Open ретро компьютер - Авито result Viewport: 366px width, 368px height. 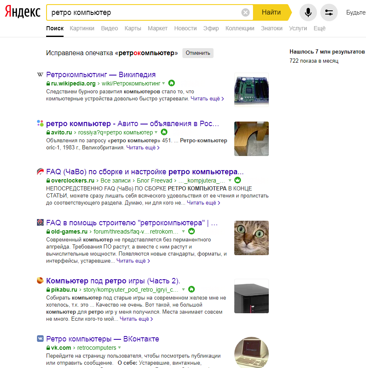pos(133,124)
